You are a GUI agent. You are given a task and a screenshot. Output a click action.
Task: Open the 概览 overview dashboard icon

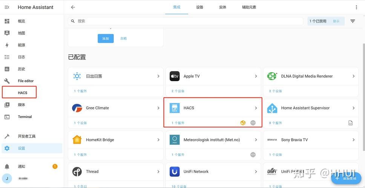point(7,21)
